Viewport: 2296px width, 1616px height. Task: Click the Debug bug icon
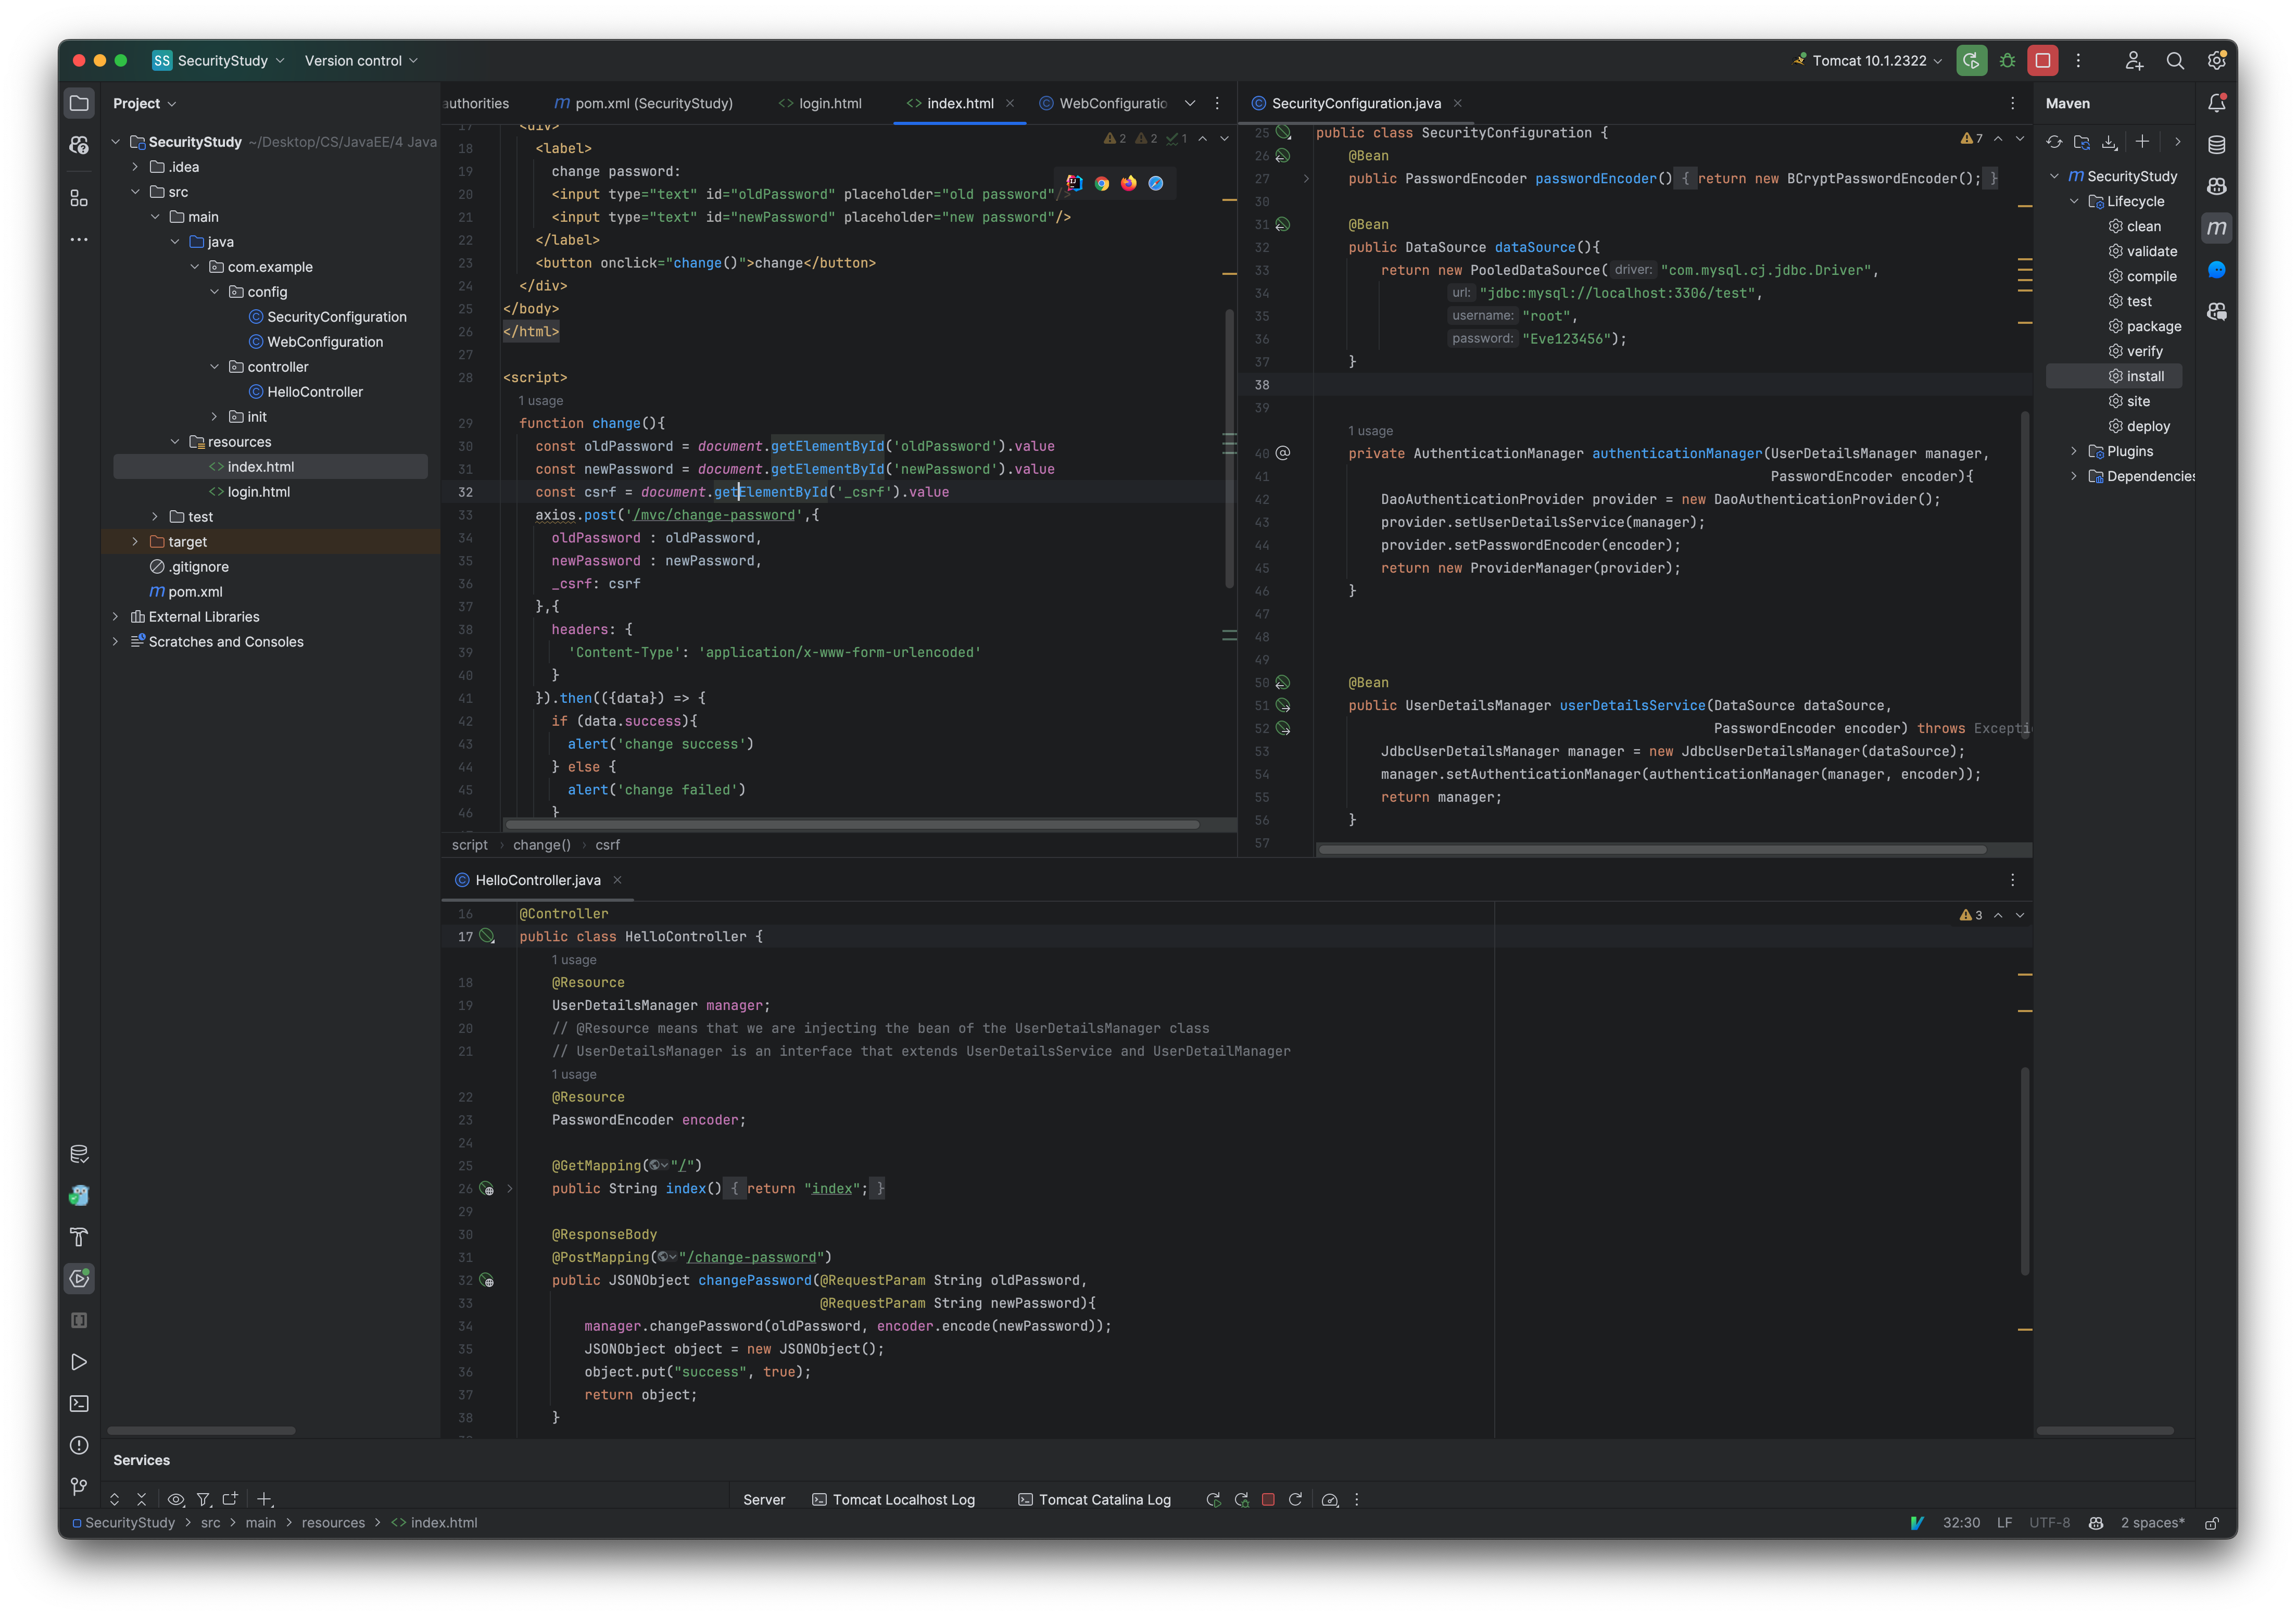(2007, 61)
